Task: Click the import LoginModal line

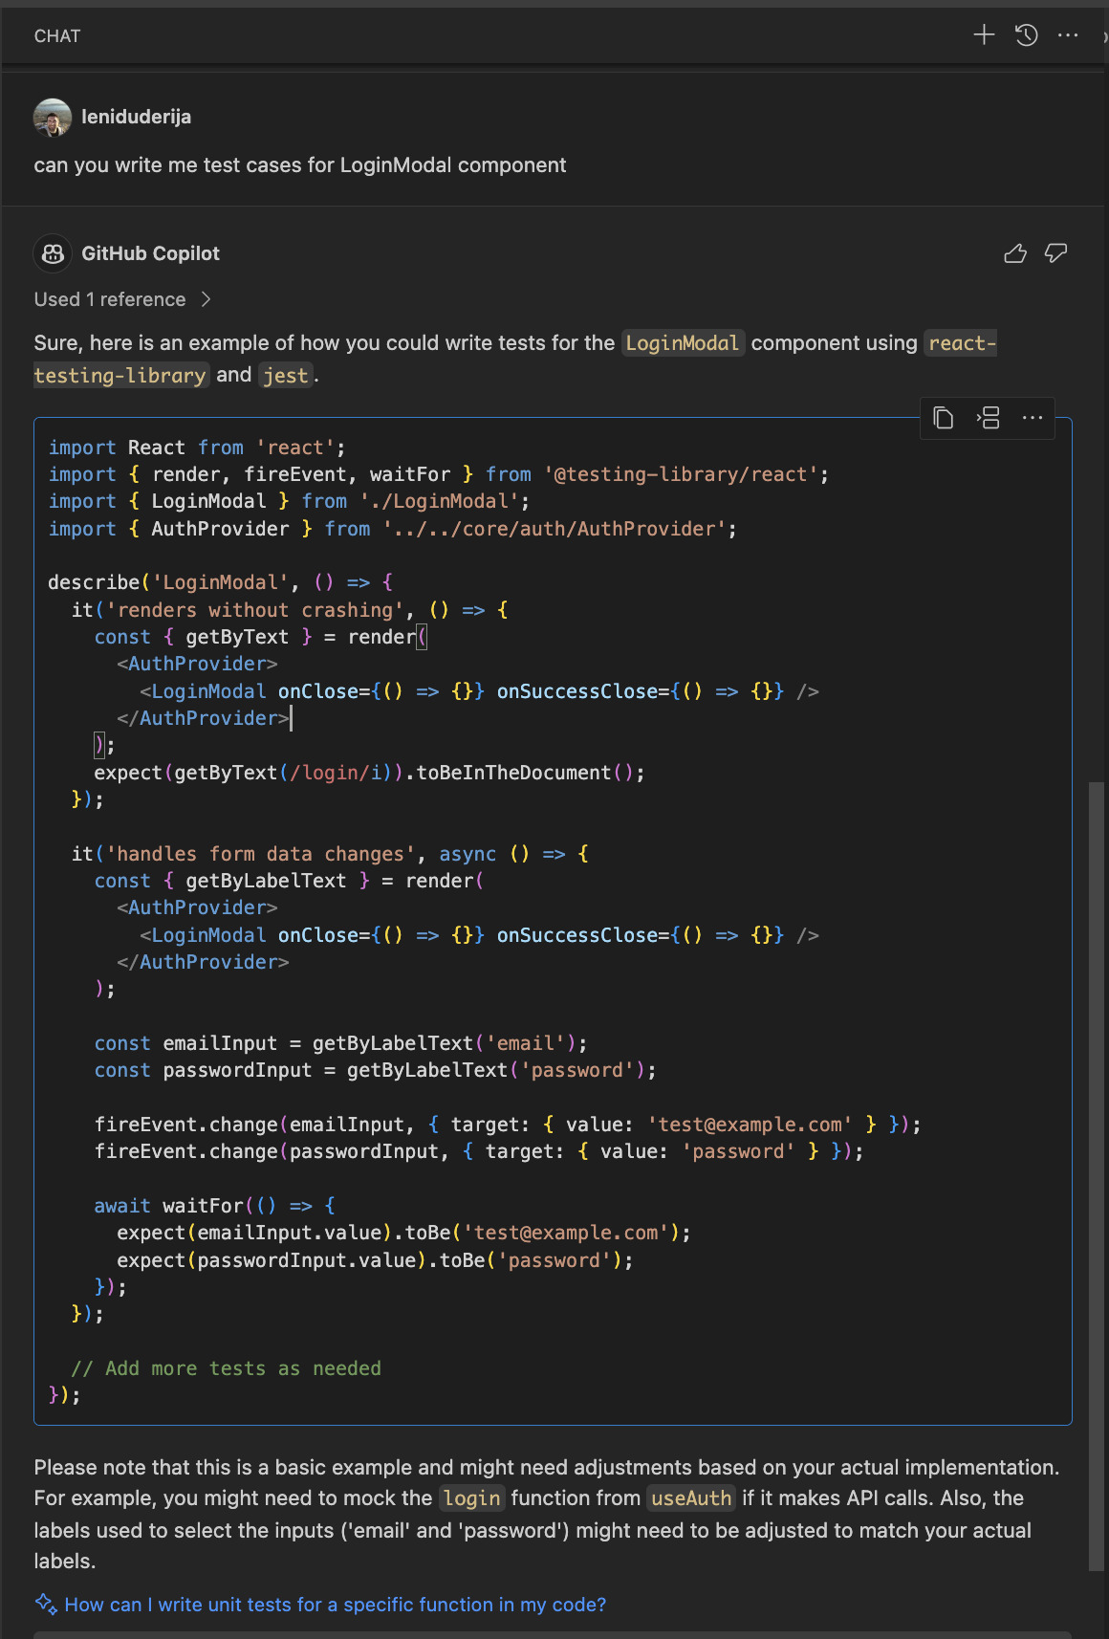Action: (289, 501)
